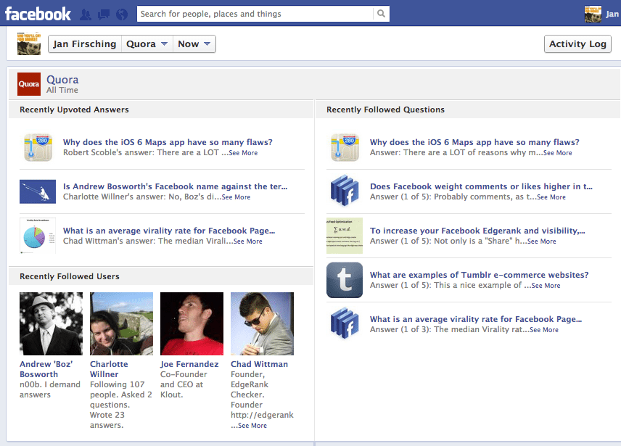
Task: Click See More on Chad Wittman's answer
Action: coord(248,241)
